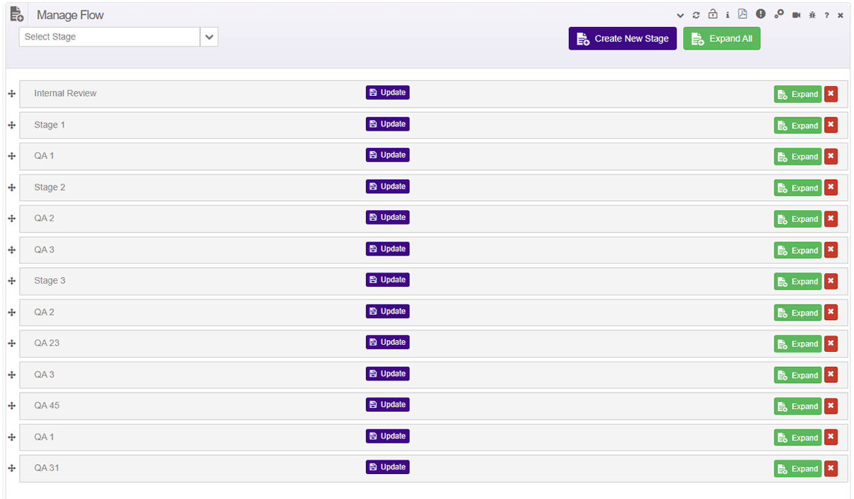Open the info icon in header

click(x=727, y=15)
